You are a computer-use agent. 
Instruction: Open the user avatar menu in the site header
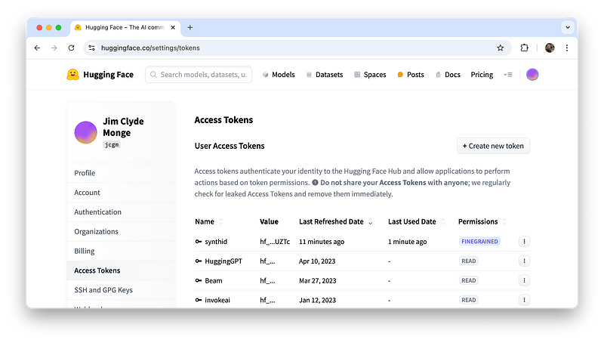[x=532, y=74]
